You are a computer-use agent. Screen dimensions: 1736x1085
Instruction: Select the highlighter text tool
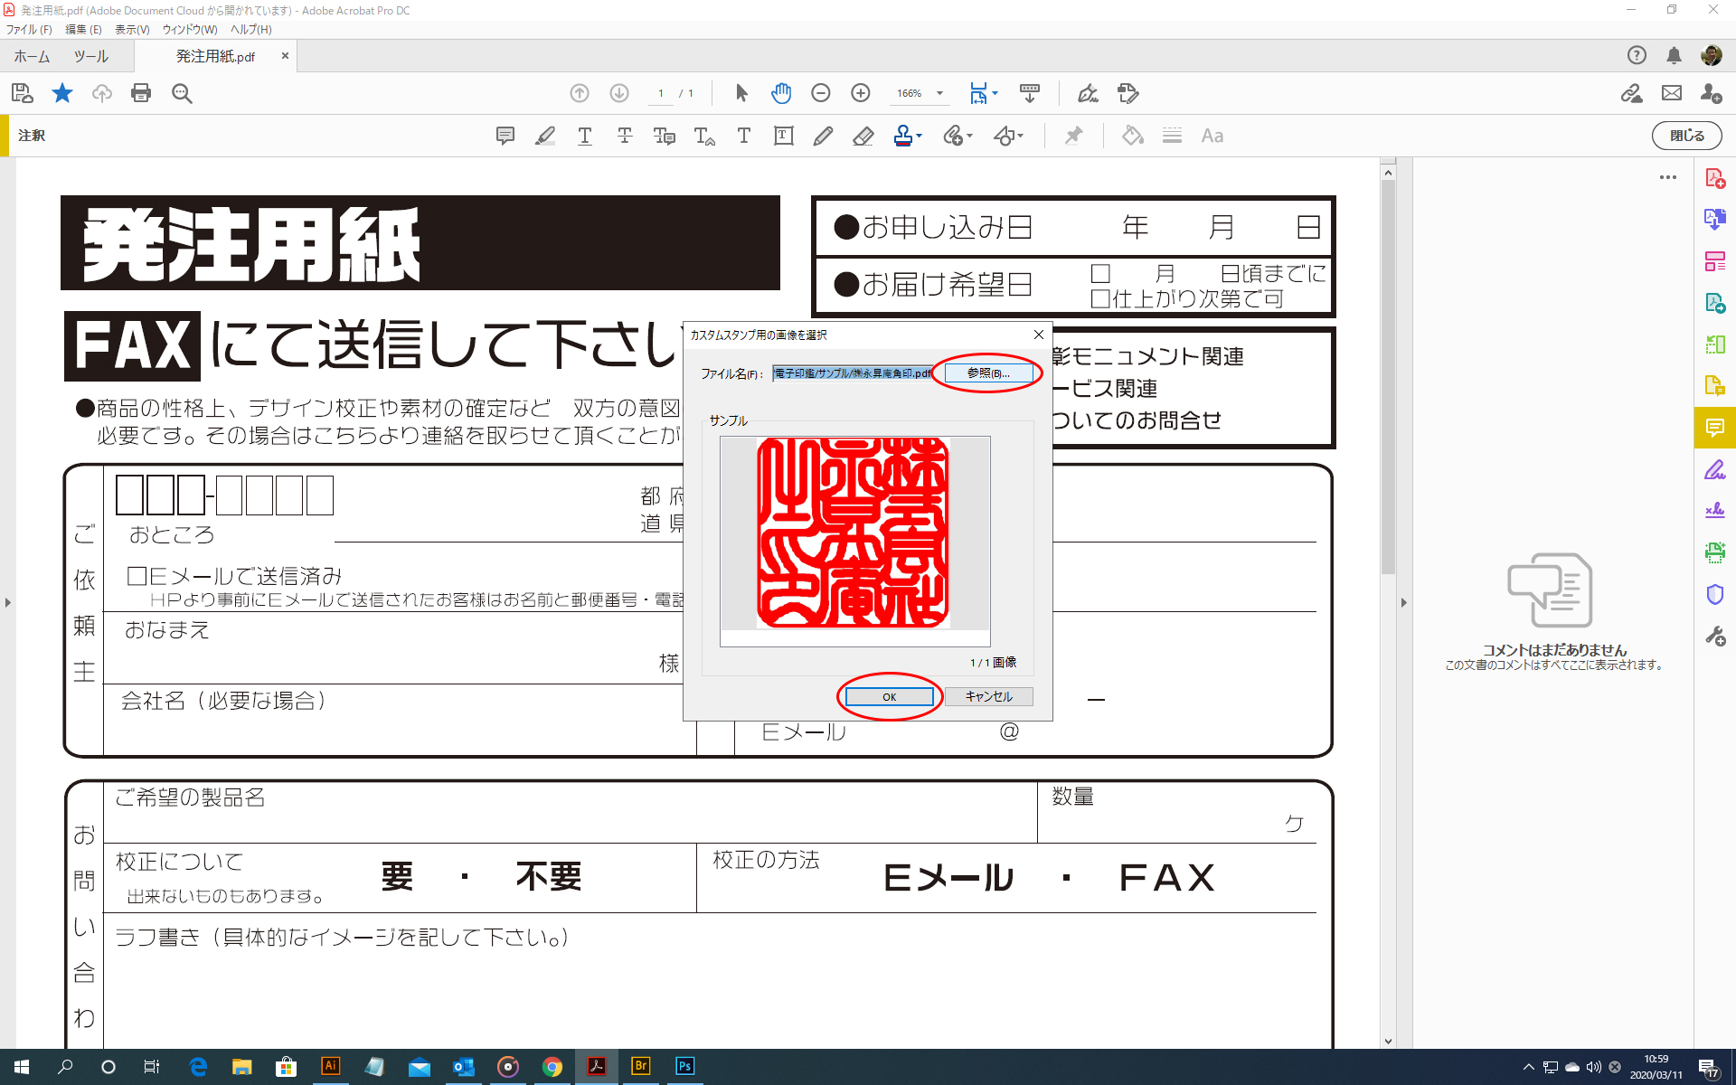(x=545, y=136)
